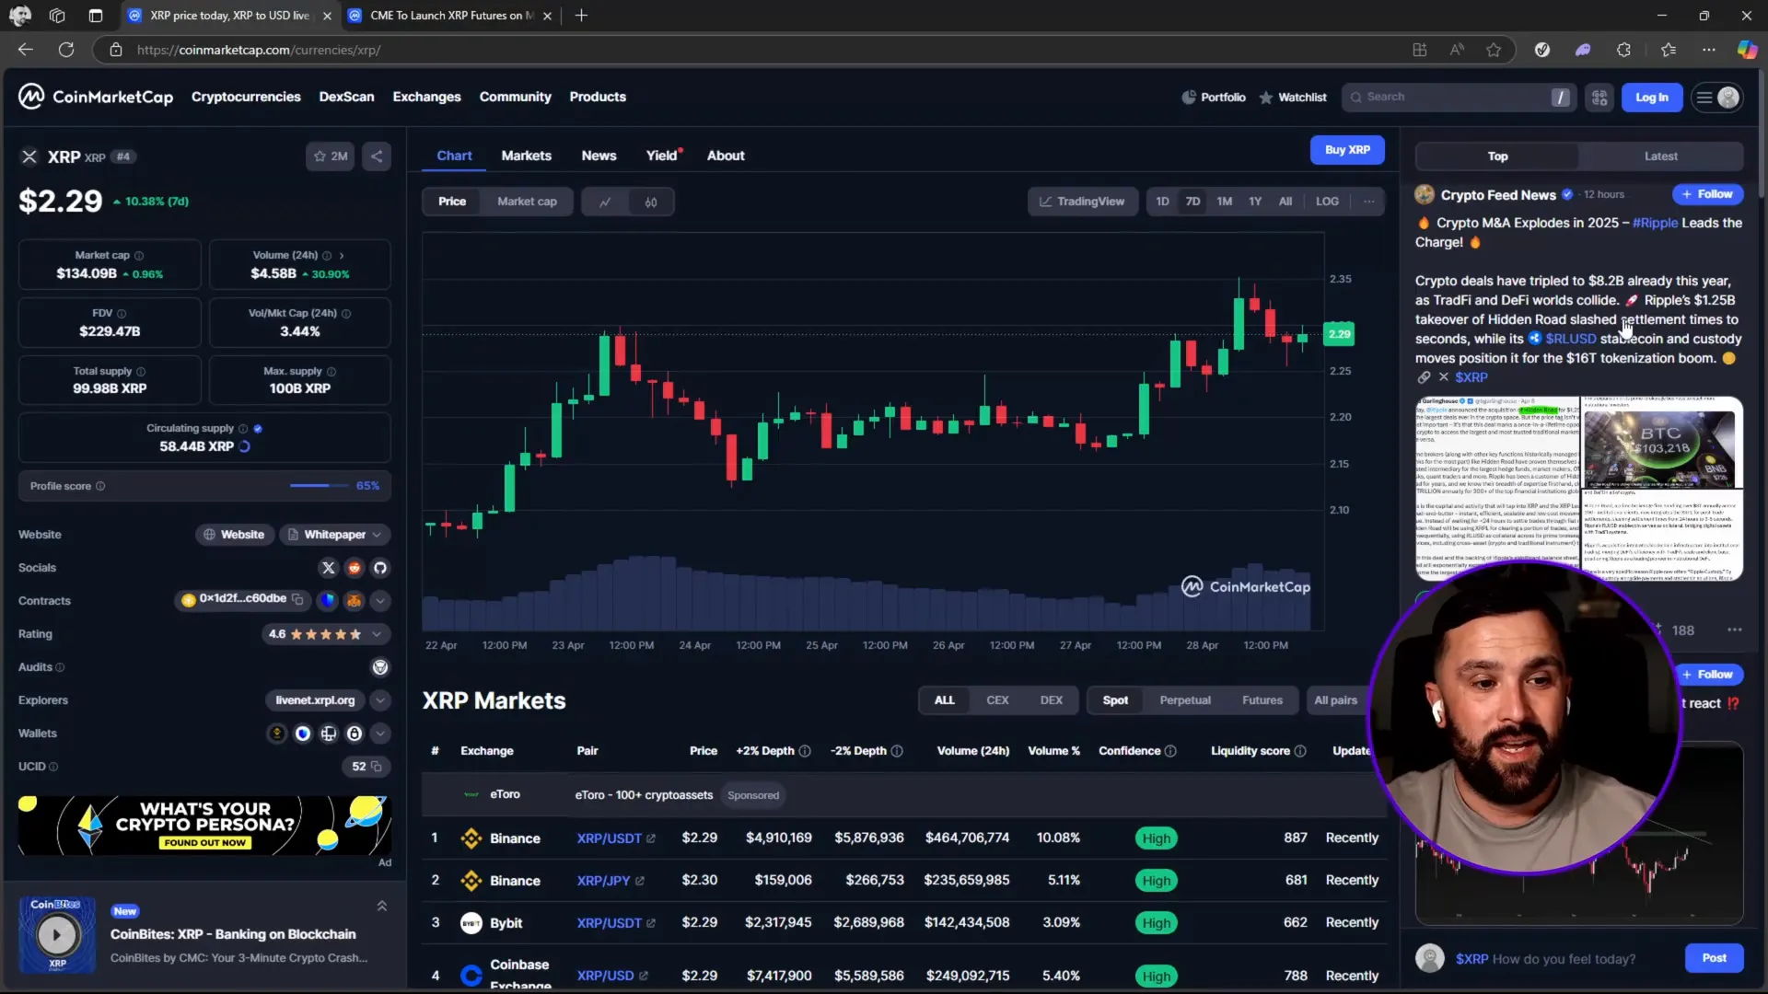1768x994 pixels.
Task: Open XRP X (Twitter) social link
Action: tap(328, 568)
